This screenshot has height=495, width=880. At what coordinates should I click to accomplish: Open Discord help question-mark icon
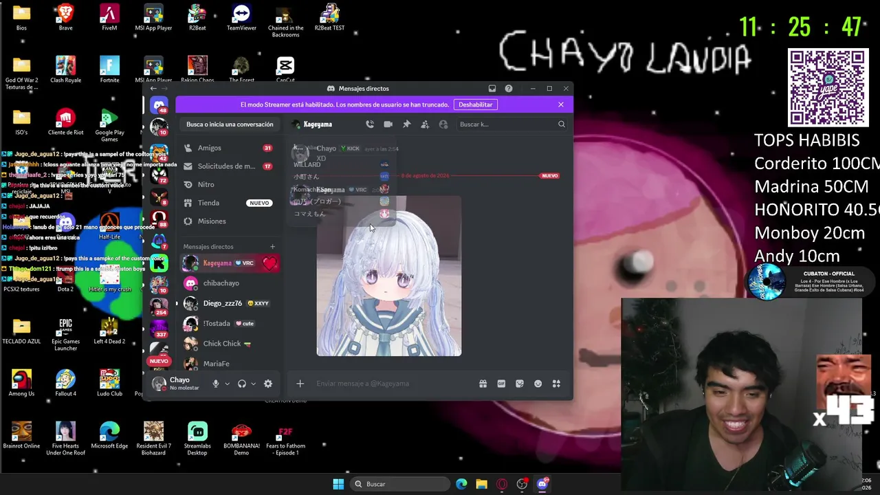coord(509,89)
